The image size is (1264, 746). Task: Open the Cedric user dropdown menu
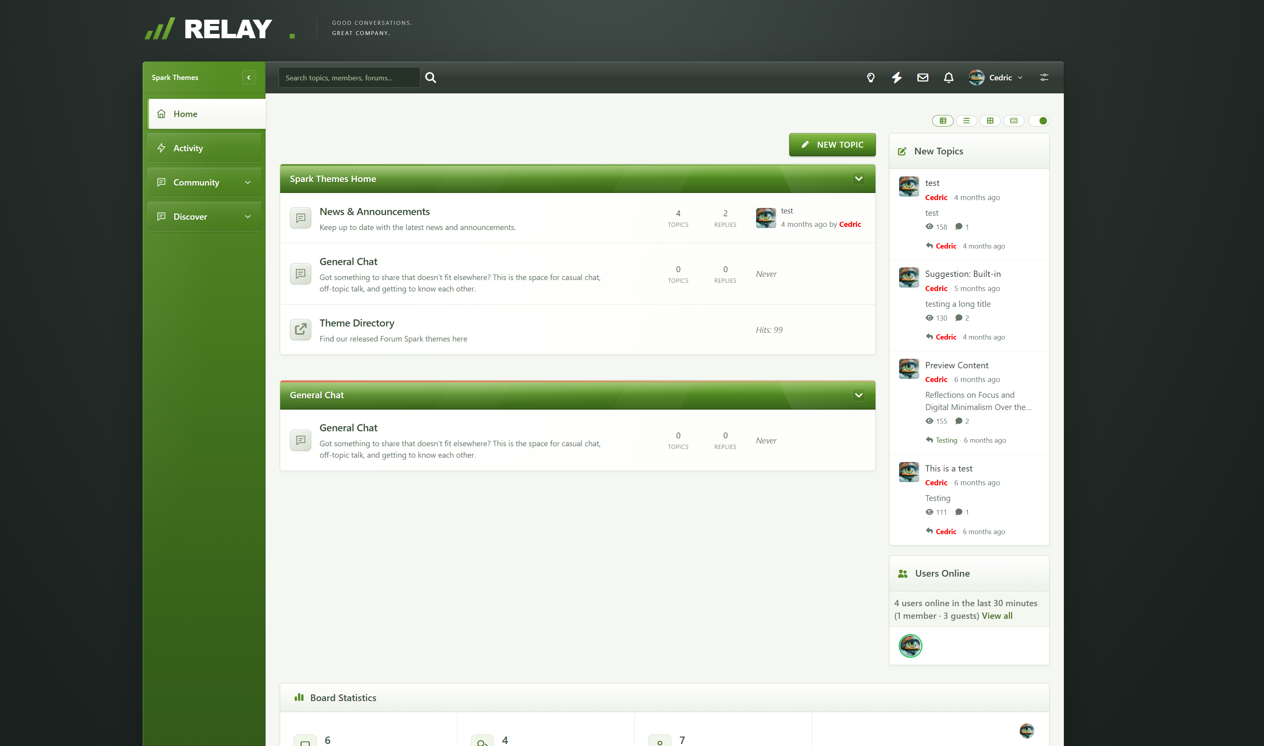tap(996, 78)
